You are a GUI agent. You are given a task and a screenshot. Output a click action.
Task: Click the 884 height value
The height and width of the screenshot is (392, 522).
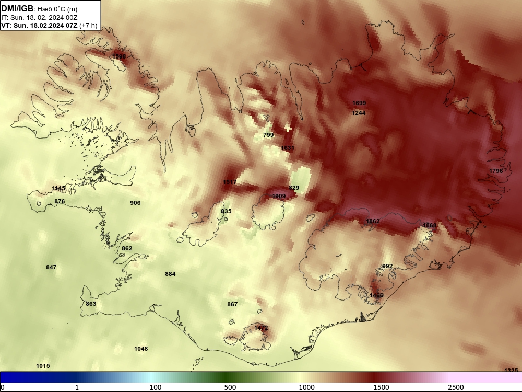click(x=170, y=274)
